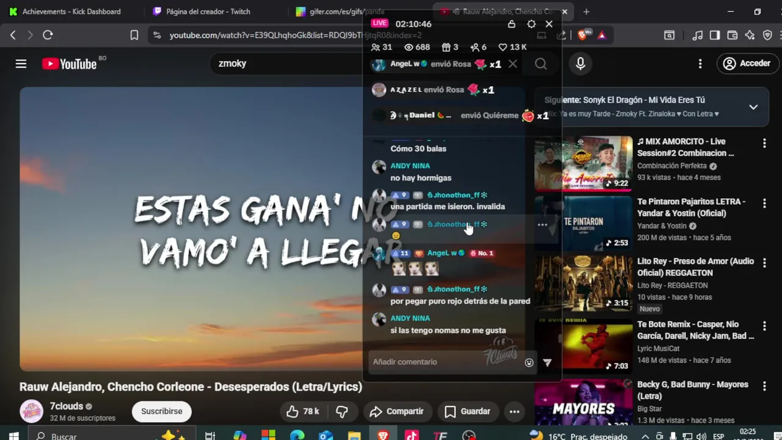Share the video via Compartir

coord(396,411)
